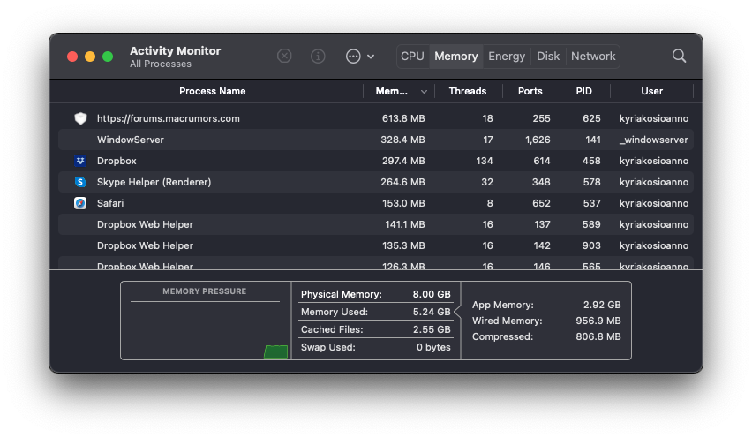Click the 613.8 MB memory value
The height and width of the screenshot is (438, 752).
[x=403, y=118]
